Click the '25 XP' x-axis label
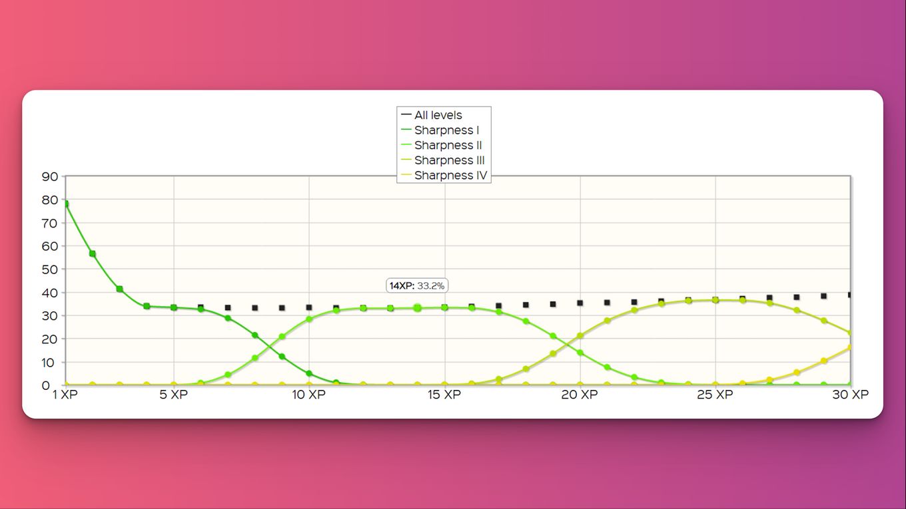 point(715,395)
